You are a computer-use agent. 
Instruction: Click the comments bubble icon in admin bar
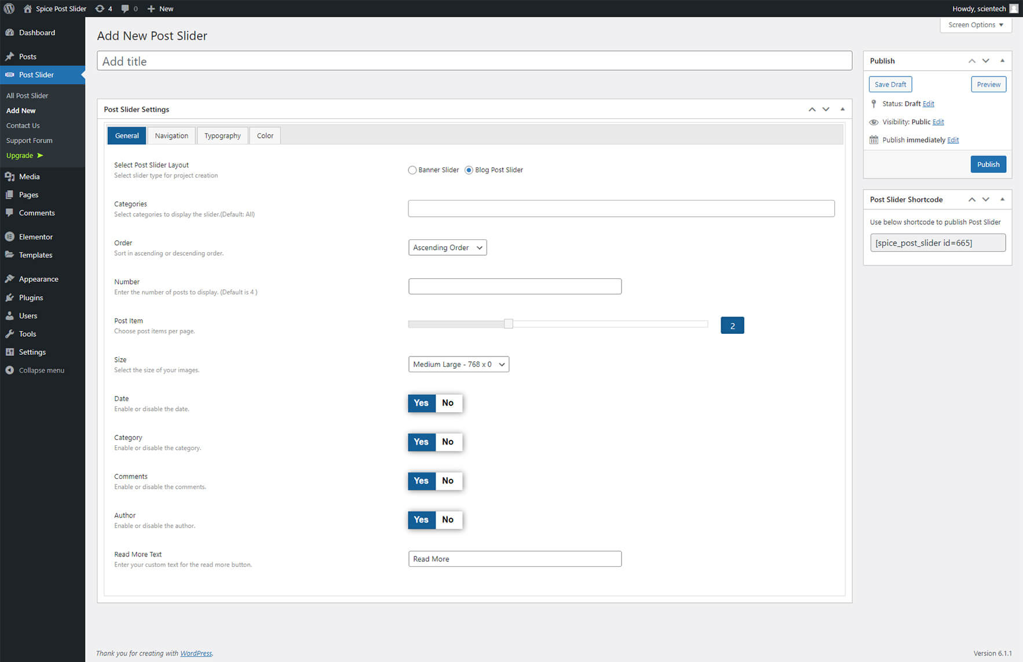[x=126, y=9]
